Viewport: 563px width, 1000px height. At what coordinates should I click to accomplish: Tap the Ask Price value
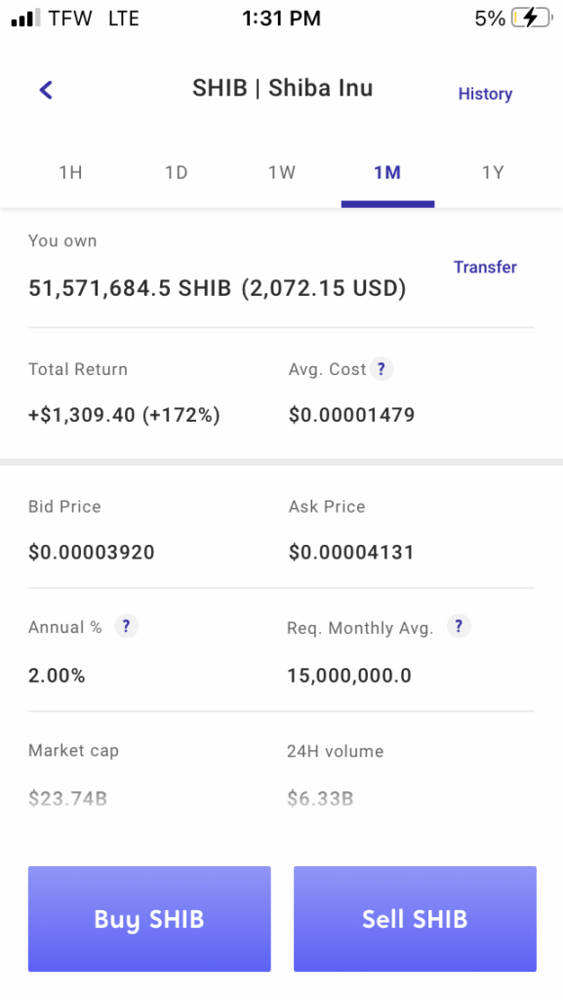(x=351, y=553)
